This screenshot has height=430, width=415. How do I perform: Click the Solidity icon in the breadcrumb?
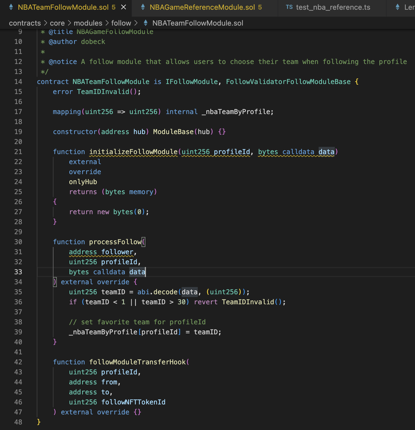(x=145, y=23)
